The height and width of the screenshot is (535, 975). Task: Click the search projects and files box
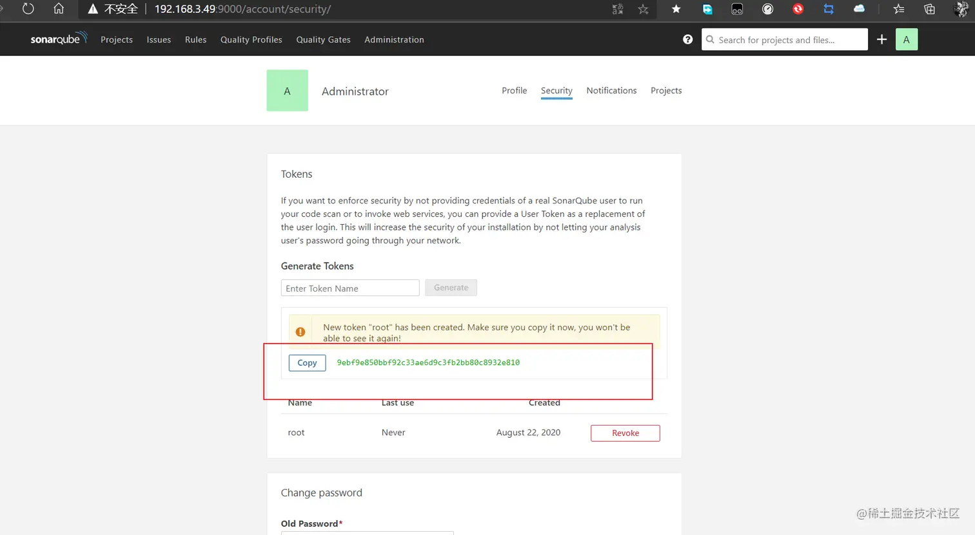click(x=784, y=39)
